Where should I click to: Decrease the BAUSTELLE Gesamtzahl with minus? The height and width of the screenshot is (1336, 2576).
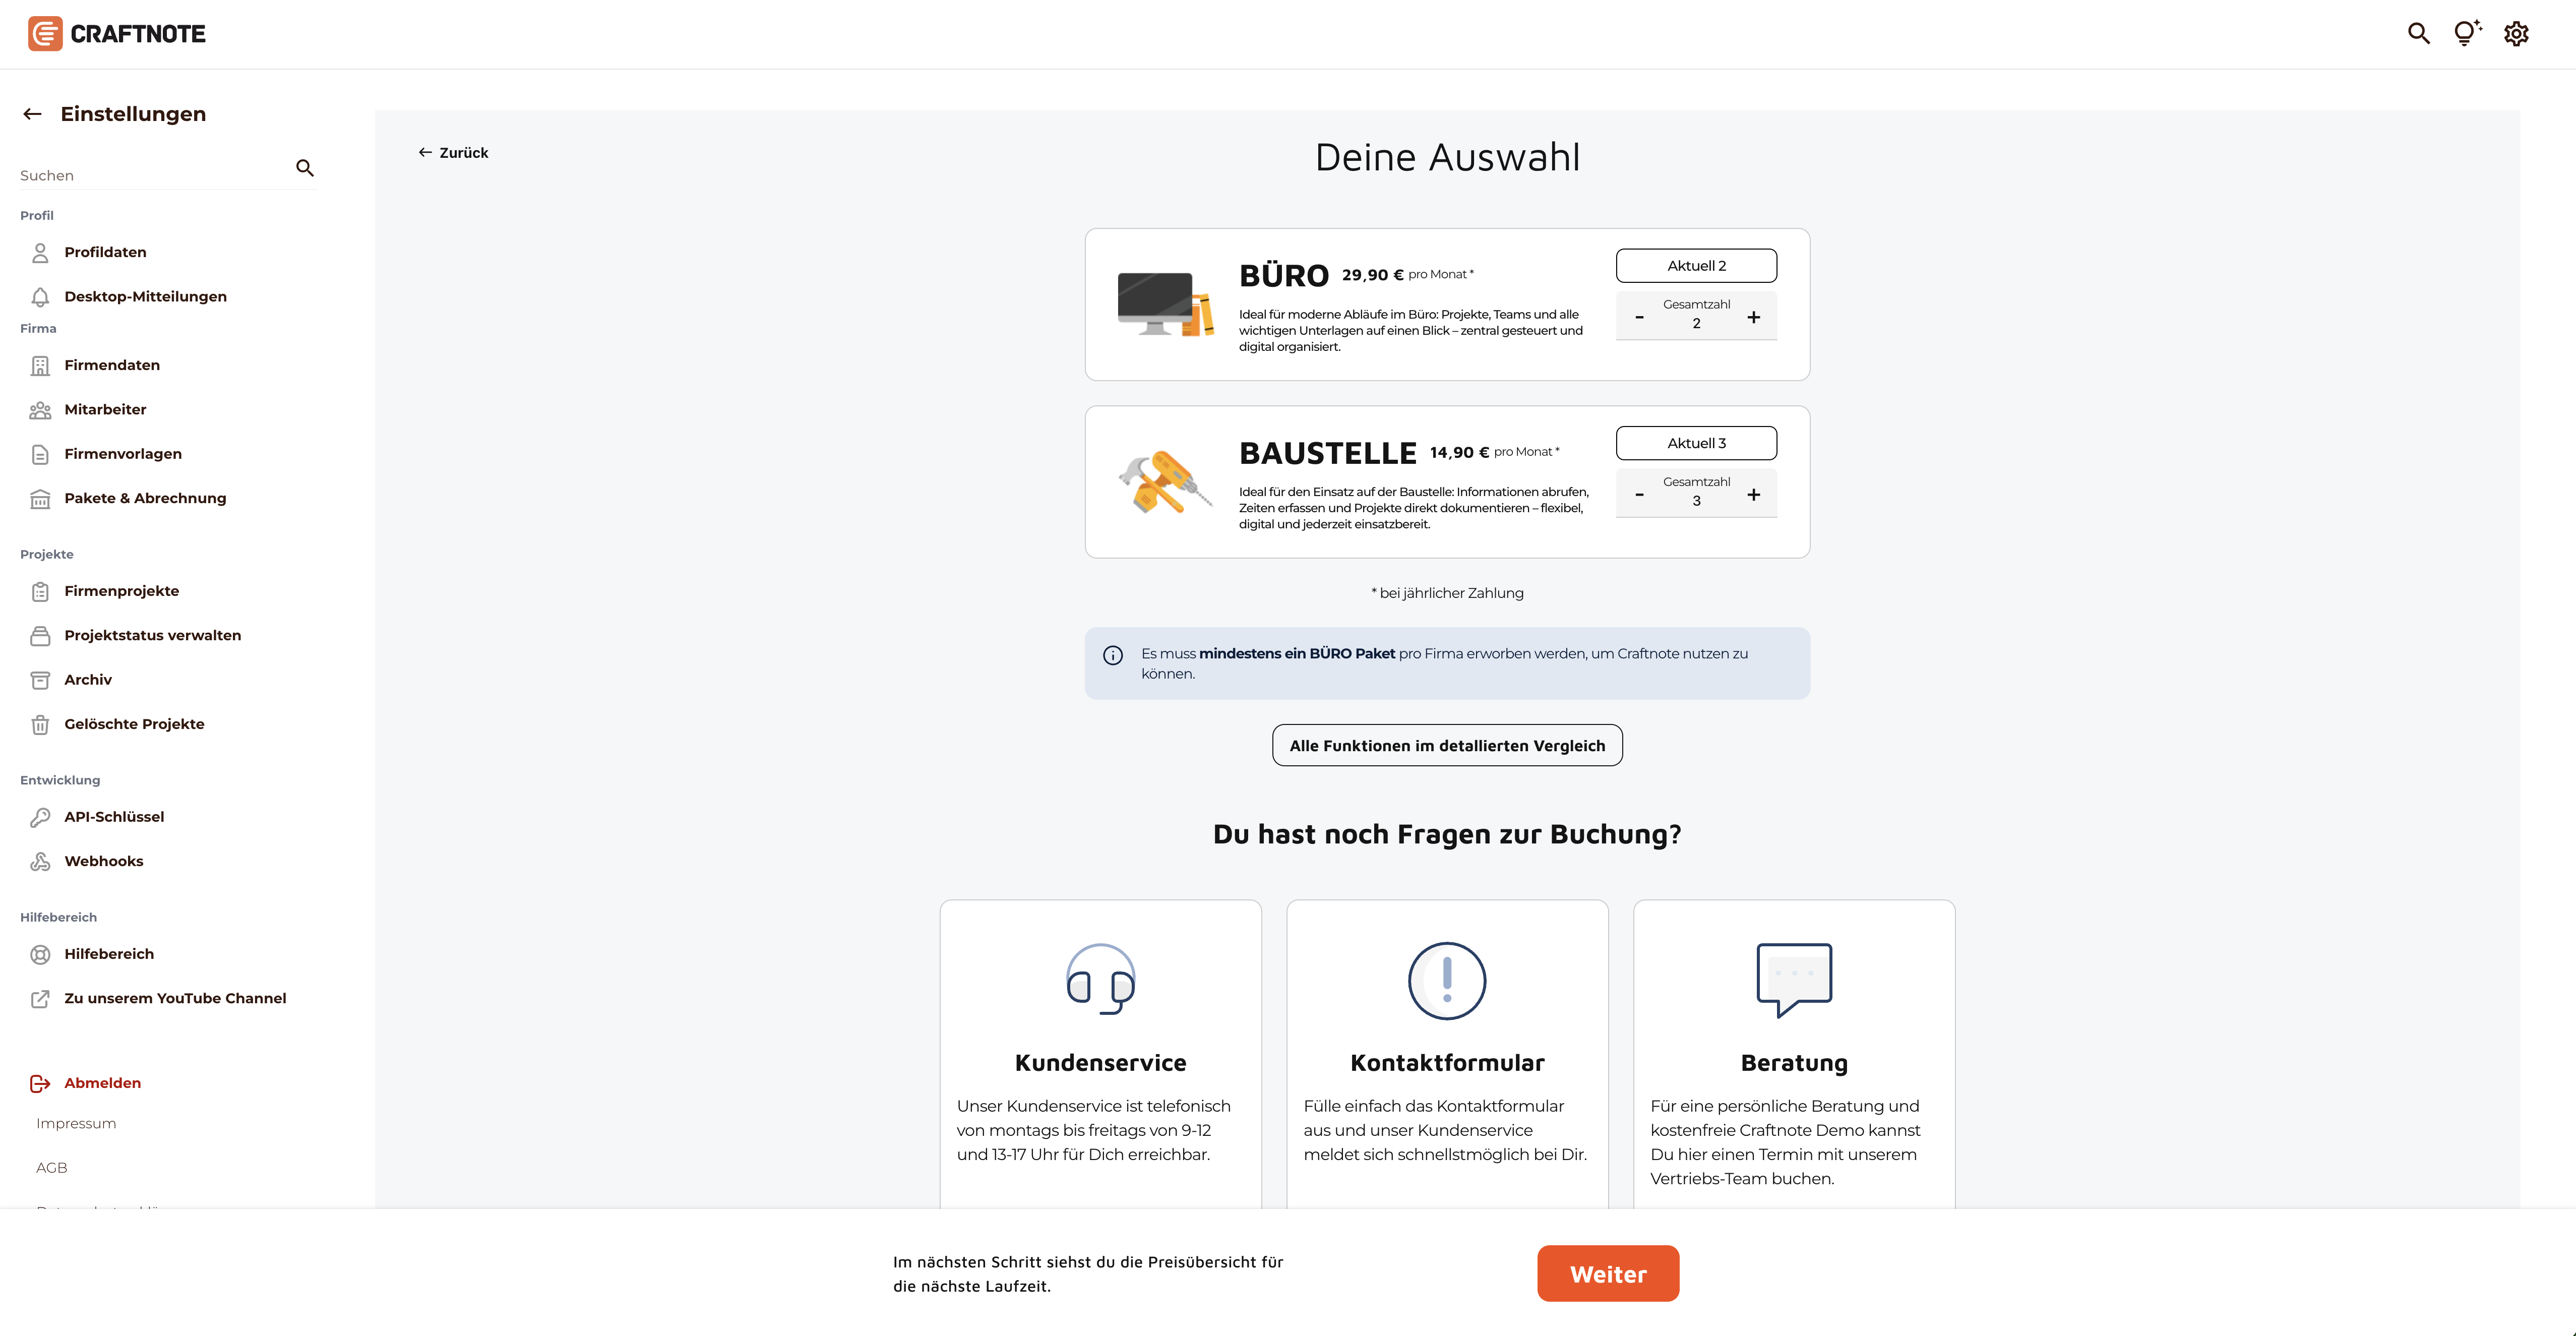(1639, 495)
